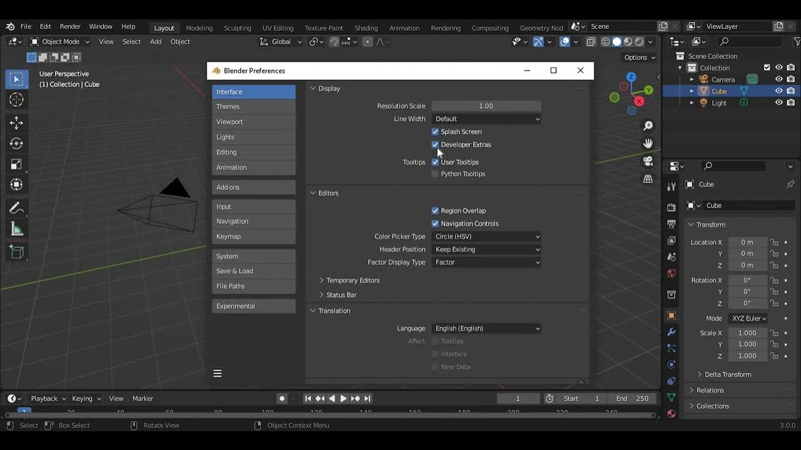This screenshot has width=801, height=450.
Task: Activate the Select Box tool
Action: (x=17, y=79)
